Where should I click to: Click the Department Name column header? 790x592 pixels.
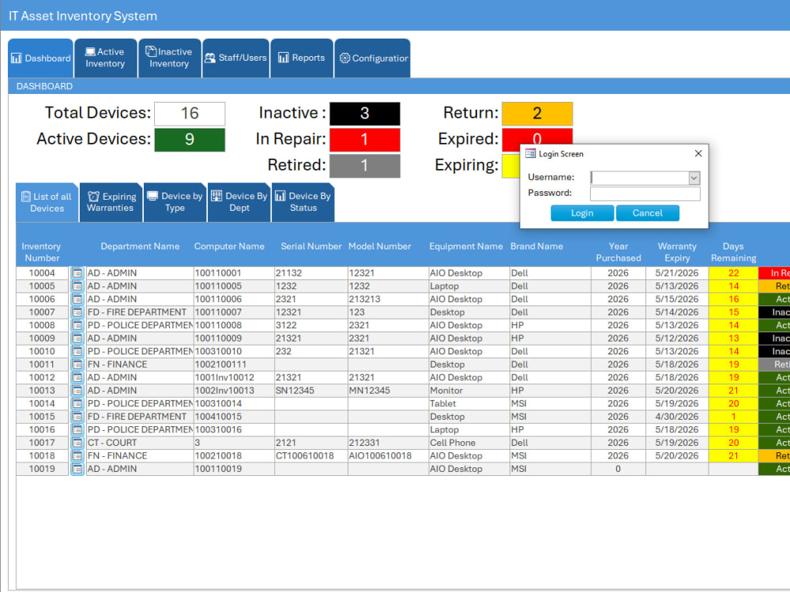click(x=140, y=246)
